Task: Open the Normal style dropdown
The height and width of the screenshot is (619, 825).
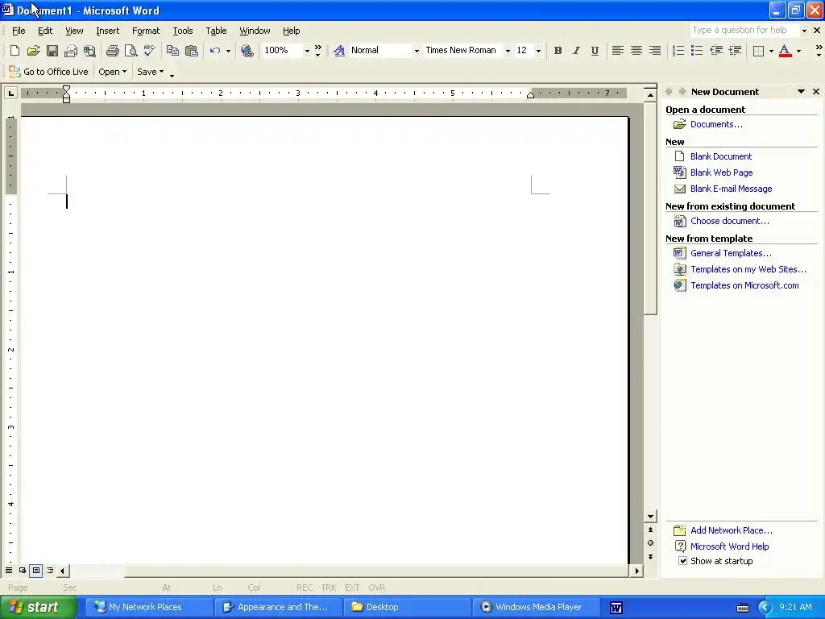Action: pyautogui.click(x=417, y=51)
